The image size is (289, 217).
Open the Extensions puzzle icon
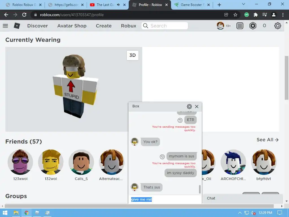point(255,15)
